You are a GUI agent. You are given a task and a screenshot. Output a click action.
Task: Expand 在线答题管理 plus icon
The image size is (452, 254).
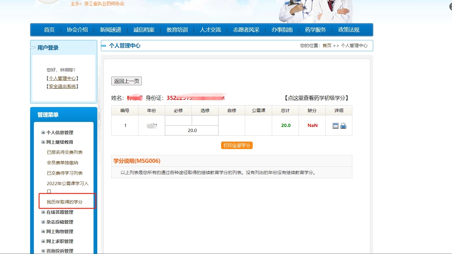(x=43, y=212)
